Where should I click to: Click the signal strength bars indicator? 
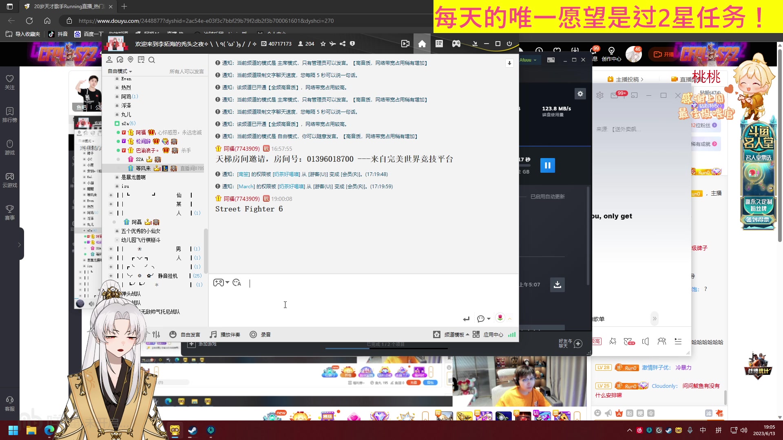coord(512,334)
